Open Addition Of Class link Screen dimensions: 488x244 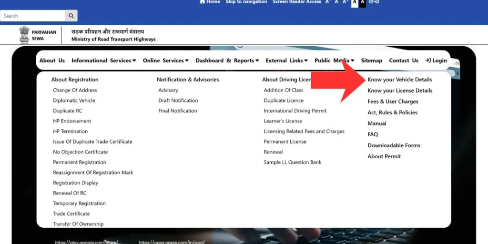284,90
